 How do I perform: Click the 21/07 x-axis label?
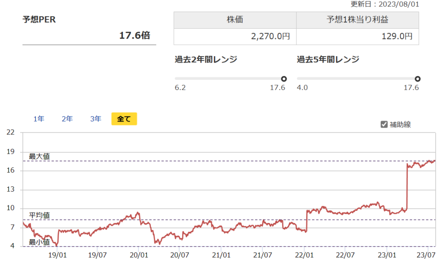coord(263,255)
